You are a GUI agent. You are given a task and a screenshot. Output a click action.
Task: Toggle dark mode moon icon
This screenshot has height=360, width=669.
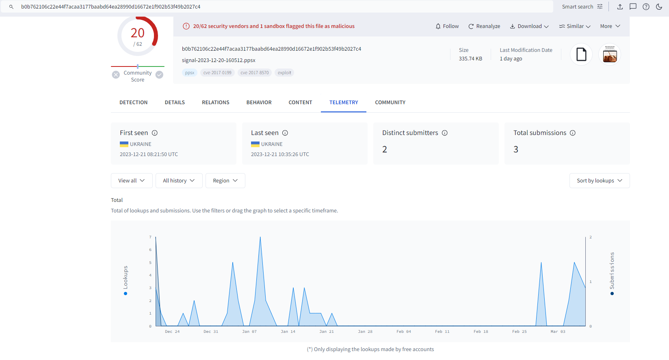click(x=659, y=7)
